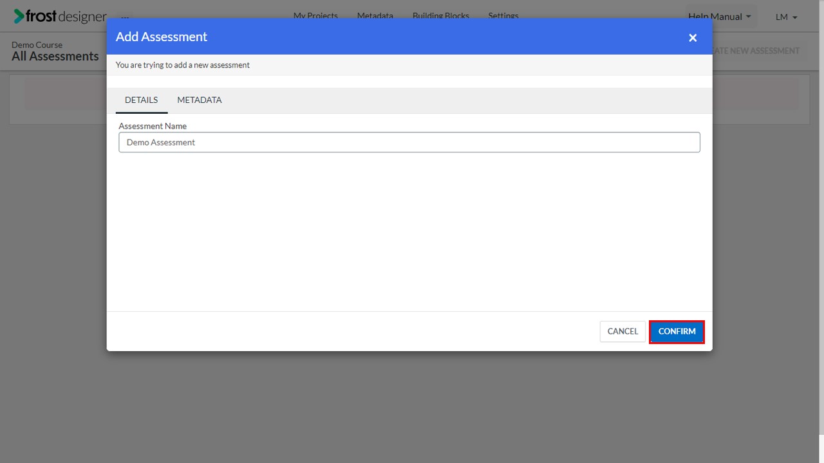Image resolution: width=824 pixels, height=463 pixels.
Task: Select the DETAILS tab
Action: [x=142, y=100]
